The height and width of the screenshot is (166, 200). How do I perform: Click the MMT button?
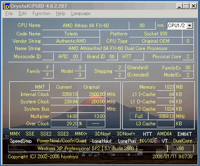tap(40, 87)
